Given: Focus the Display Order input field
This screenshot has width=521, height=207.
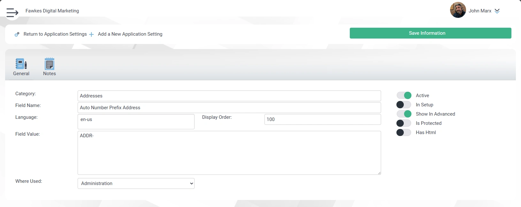Looking at the screenshot, I should 322,119.
